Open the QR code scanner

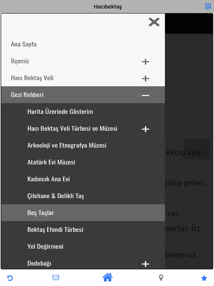pos(208,6)
